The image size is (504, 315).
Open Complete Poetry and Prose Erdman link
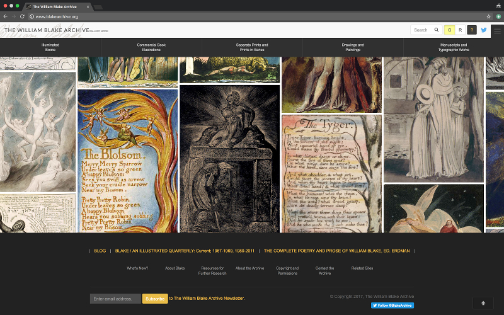point(336,251)
